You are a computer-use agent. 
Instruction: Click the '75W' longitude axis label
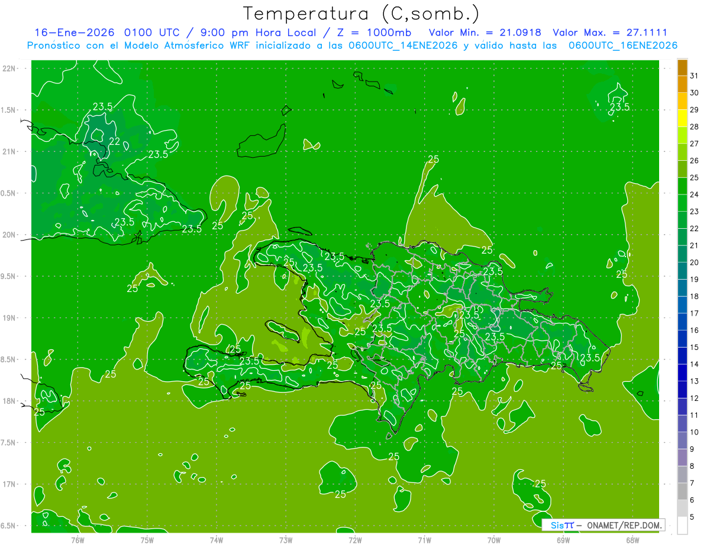coord(147,540)
